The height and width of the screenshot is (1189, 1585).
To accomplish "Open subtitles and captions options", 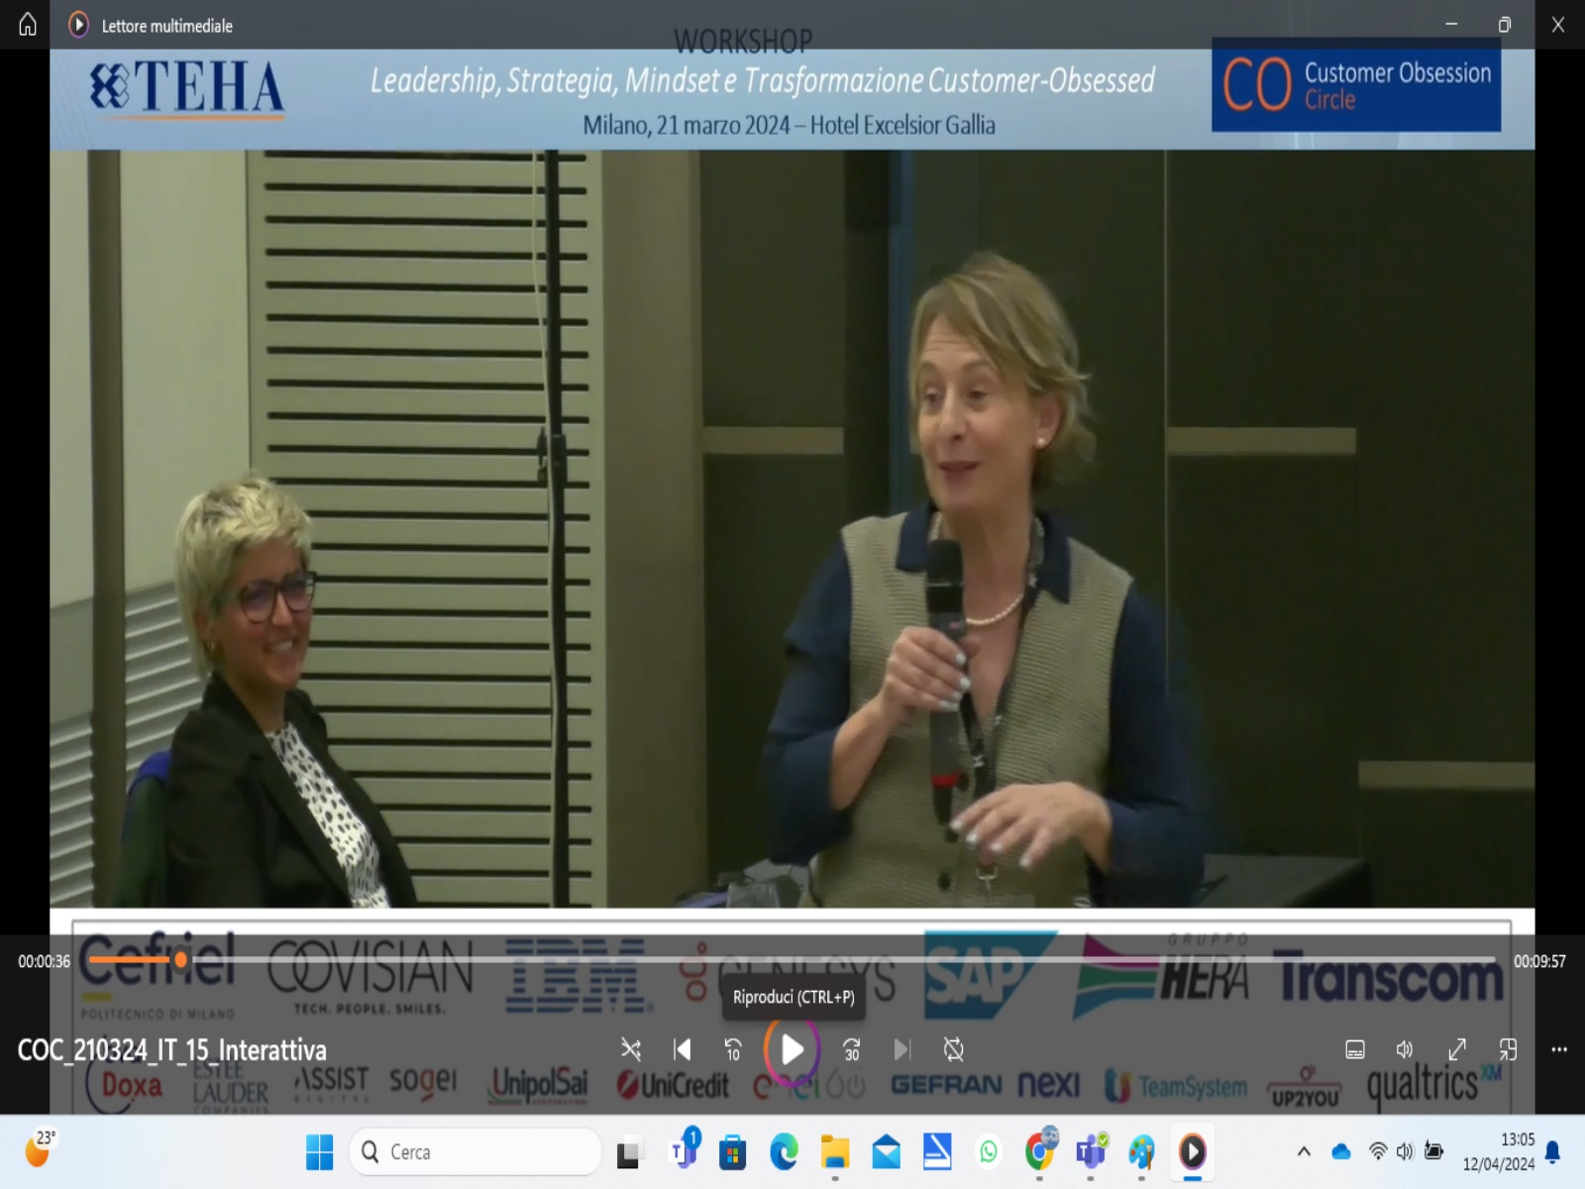I will pyautogui.click(x=1355, y=1049).
